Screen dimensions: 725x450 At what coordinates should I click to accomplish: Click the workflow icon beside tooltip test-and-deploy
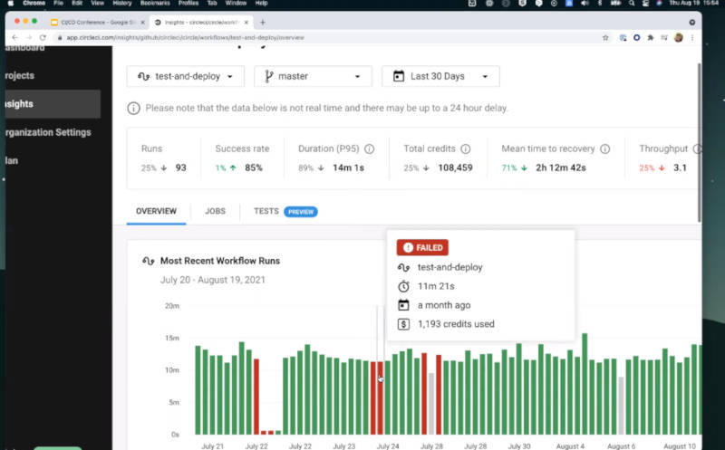(403, 267)
